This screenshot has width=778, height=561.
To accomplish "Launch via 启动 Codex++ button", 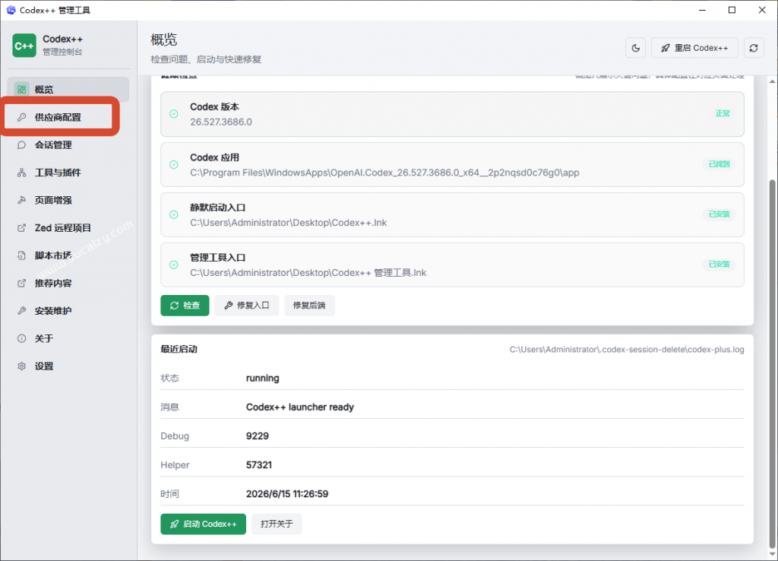I will pos(203,524).
